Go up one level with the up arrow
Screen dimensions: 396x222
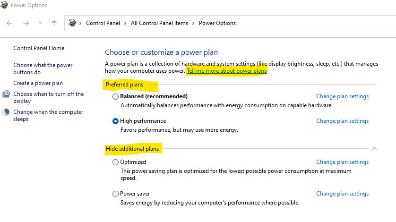pyautogui.click(x=54, y=23)
